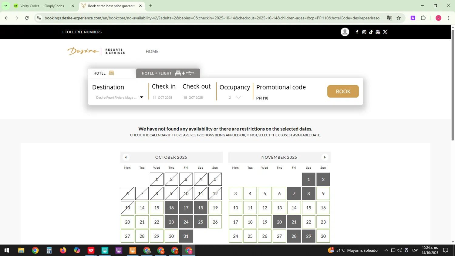Click the page vertical scrollbar
Viewport: 455px width, 256px height.
pos(453,85)
